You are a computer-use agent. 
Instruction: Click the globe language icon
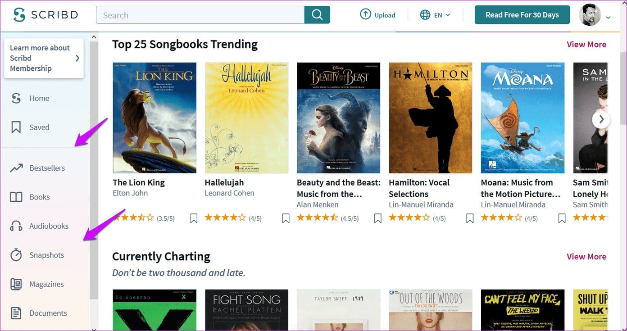(x=425, y=15)
